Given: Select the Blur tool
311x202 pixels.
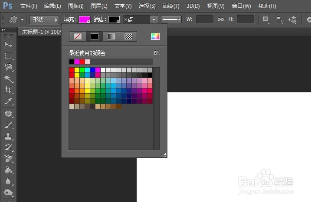Looking at the screenshot, I should click(8, 181).
